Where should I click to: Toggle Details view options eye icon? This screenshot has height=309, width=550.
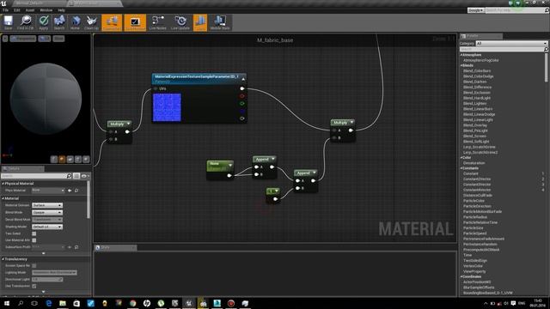tap(84, 176)
